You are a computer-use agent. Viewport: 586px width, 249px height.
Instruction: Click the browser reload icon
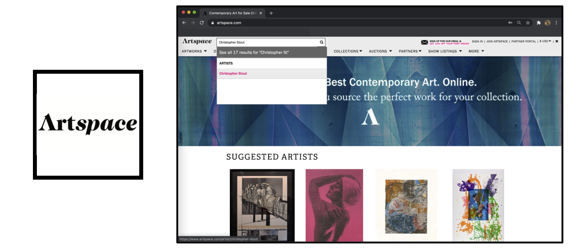(202, 23)
